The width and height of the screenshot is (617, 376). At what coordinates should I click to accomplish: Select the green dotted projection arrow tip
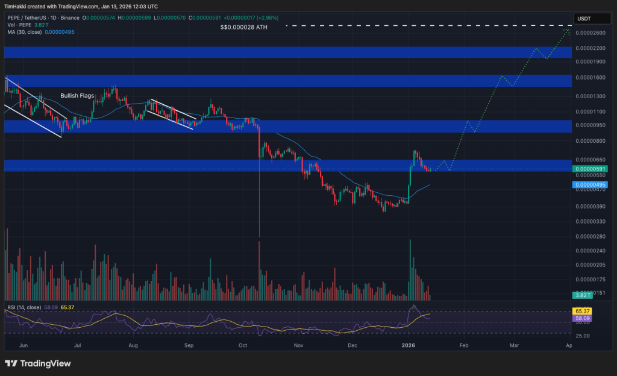click(x=569, y=29)
